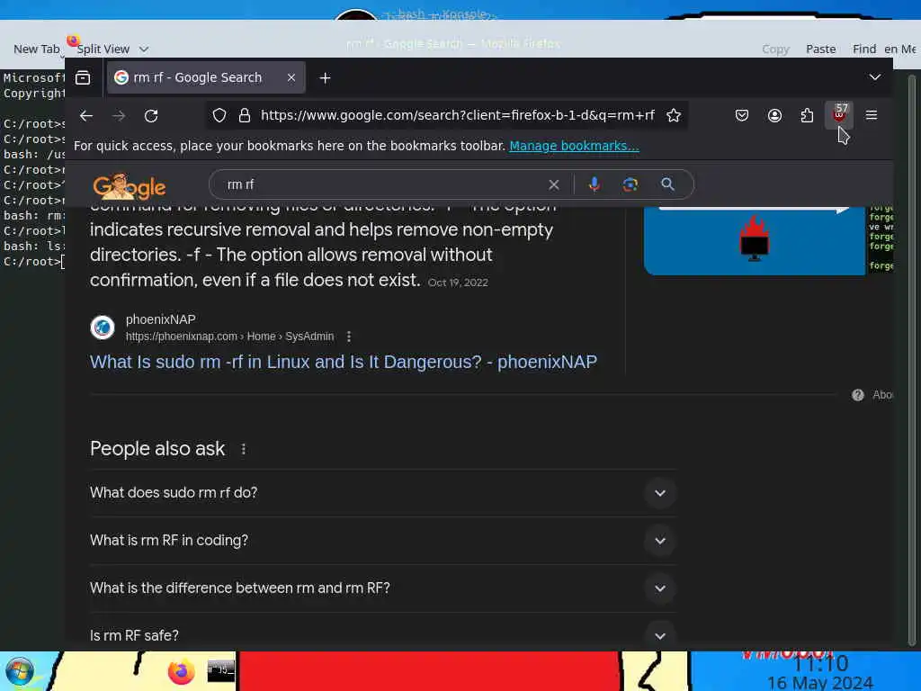Open Konsole terminal taskbar icon
The image size is (921, 691).
pyautogui.click(x=221, y=670)
